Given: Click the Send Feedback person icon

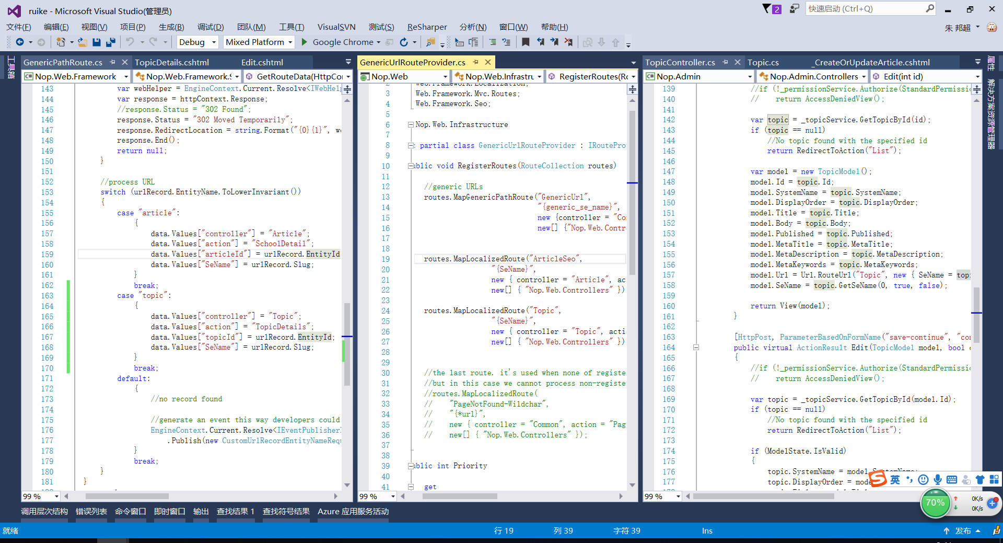Looking at the screenshot, I should [795, 9].
